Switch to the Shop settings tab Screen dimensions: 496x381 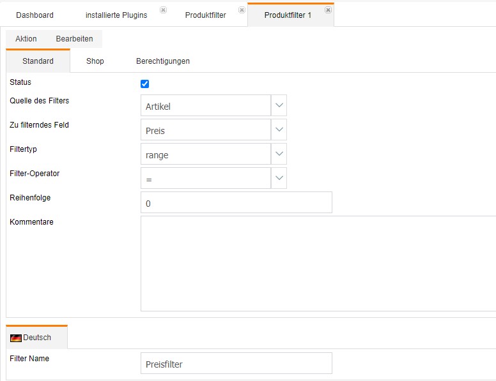pos(95,61)
